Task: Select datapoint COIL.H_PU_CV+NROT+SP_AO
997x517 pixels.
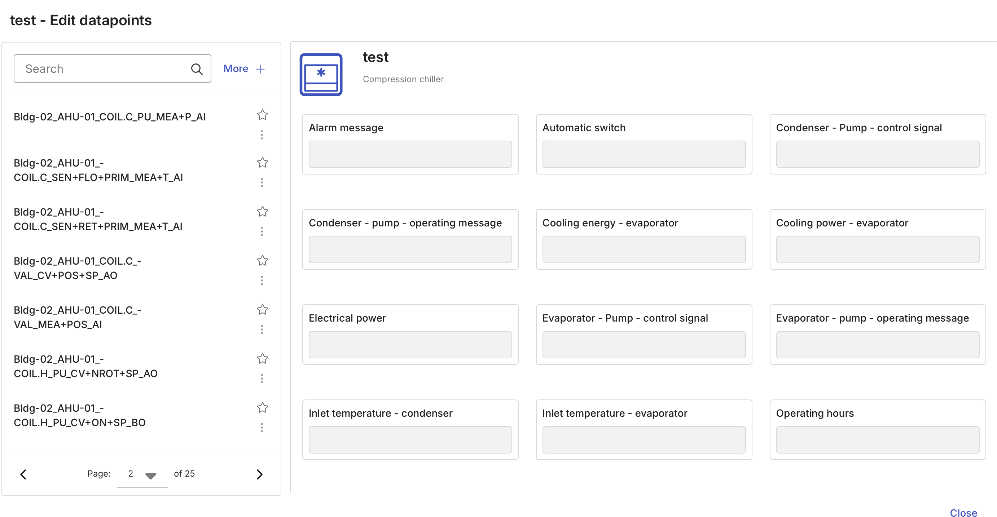Action: click(x=85, y=366)
